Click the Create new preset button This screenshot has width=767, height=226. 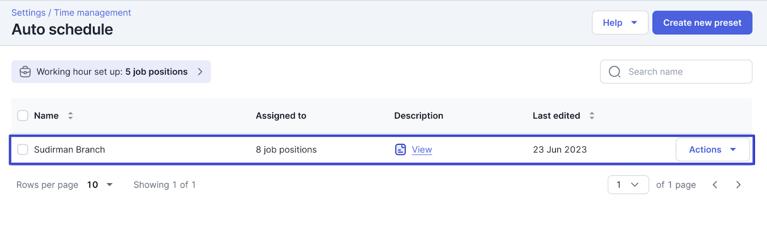click(702, 23)
